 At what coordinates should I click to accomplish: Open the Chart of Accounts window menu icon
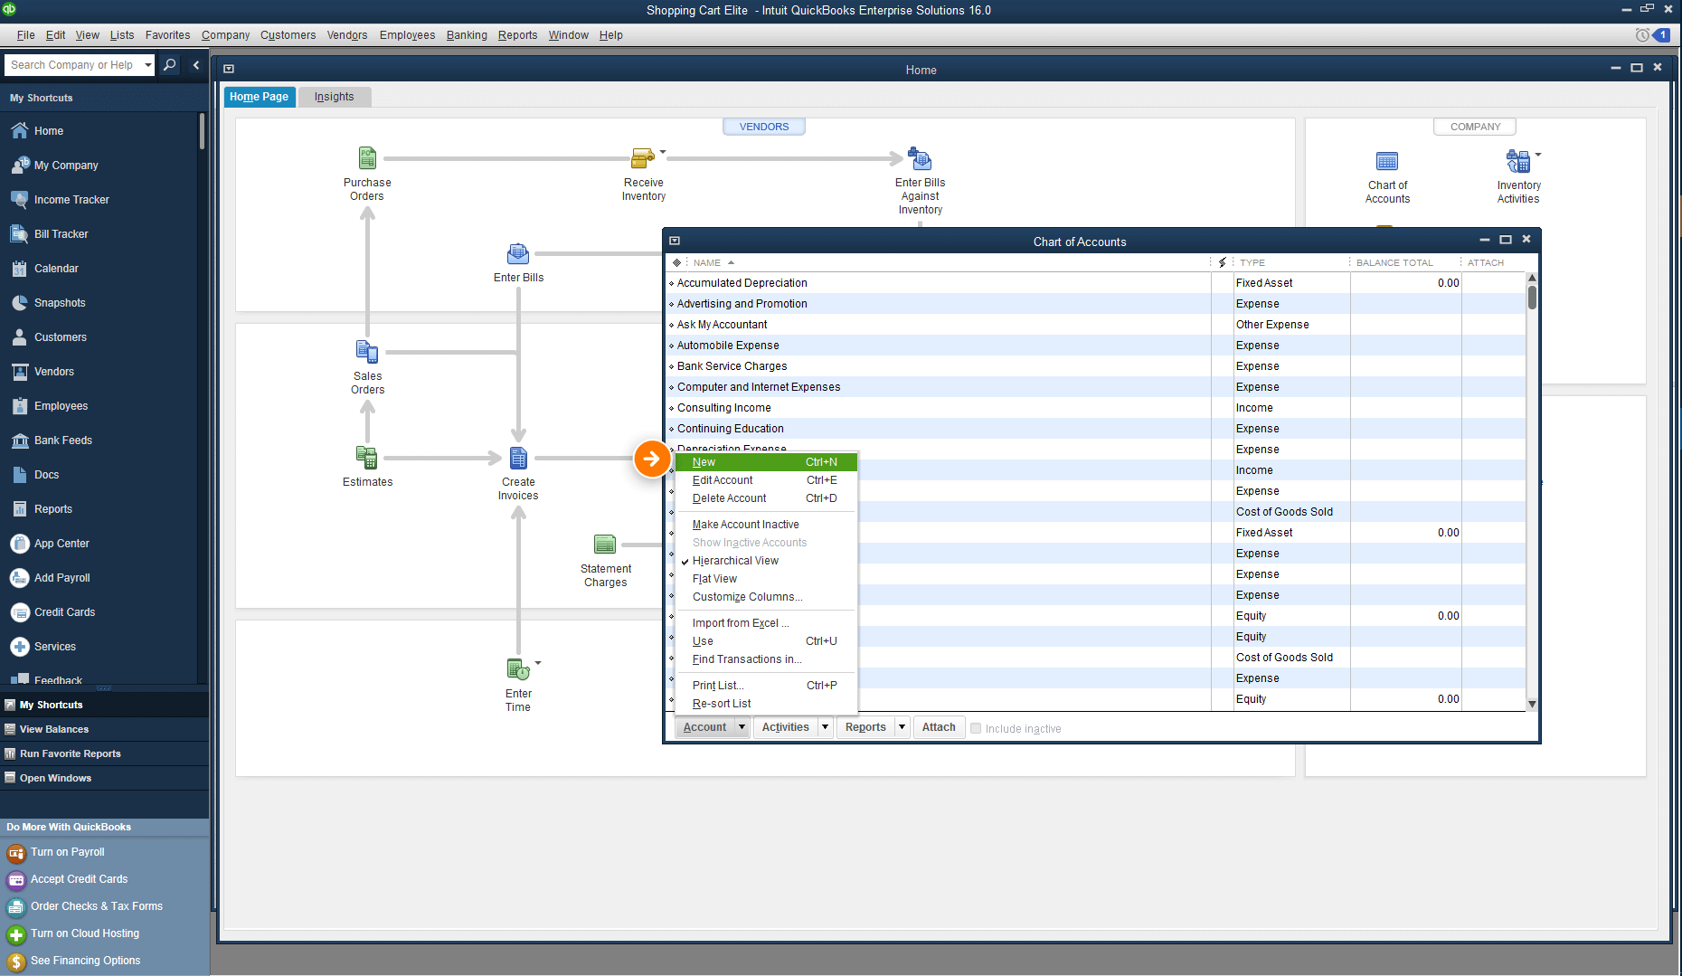(x=675, y=242)
